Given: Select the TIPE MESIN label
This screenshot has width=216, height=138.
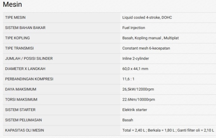Looking at the screenshot, I should [x=15, y=18].
